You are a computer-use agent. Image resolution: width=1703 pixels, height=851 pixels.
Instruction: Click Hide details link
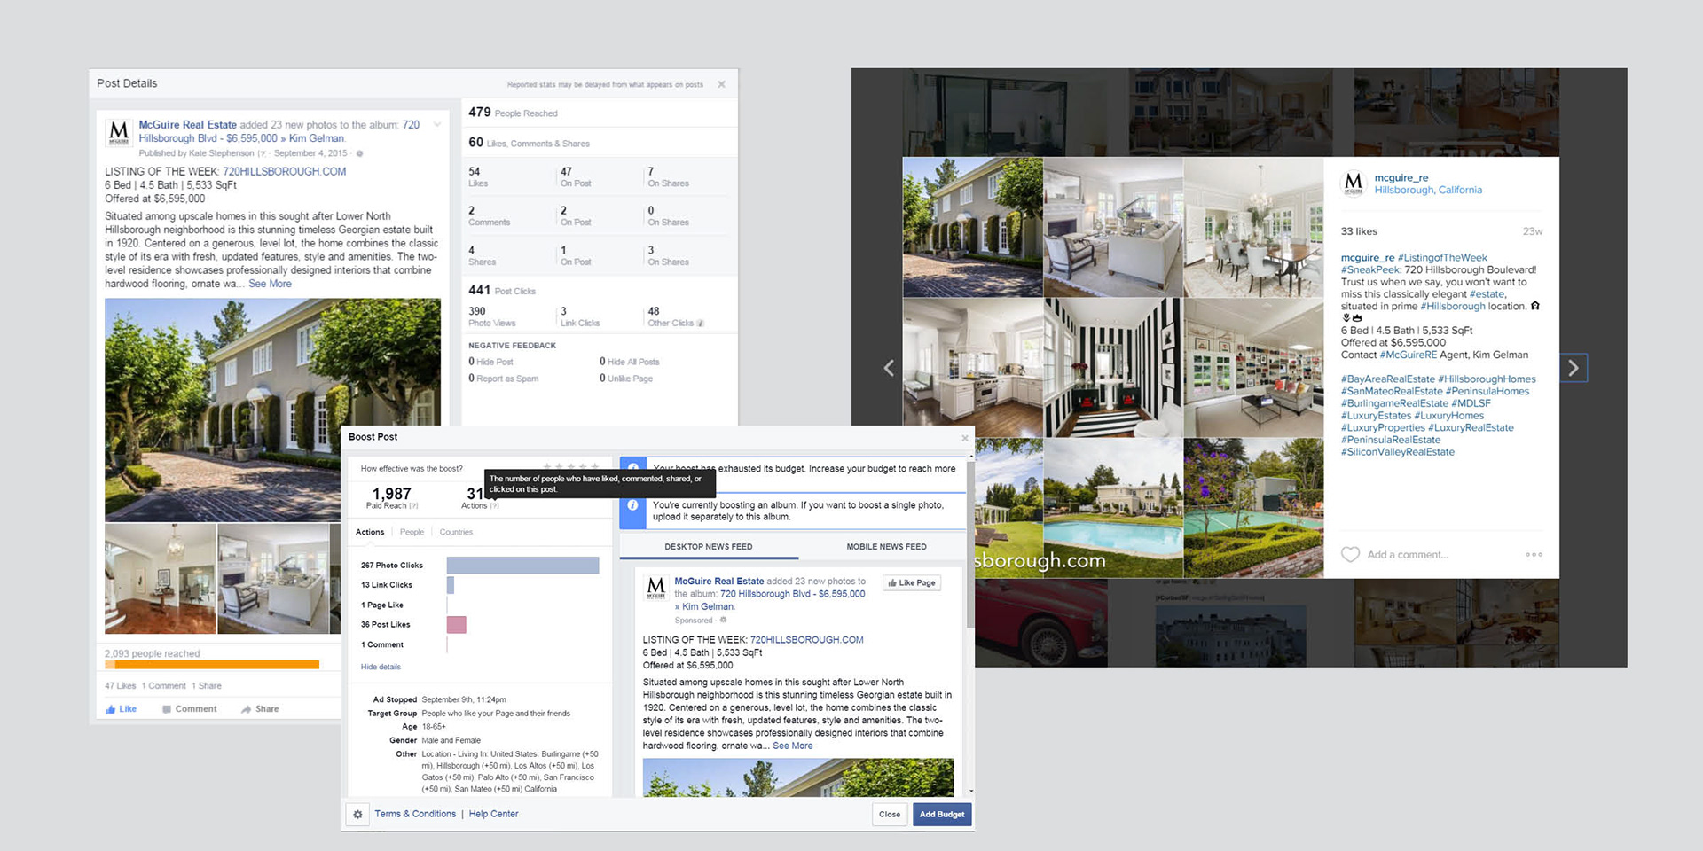(x=381, y=667)
